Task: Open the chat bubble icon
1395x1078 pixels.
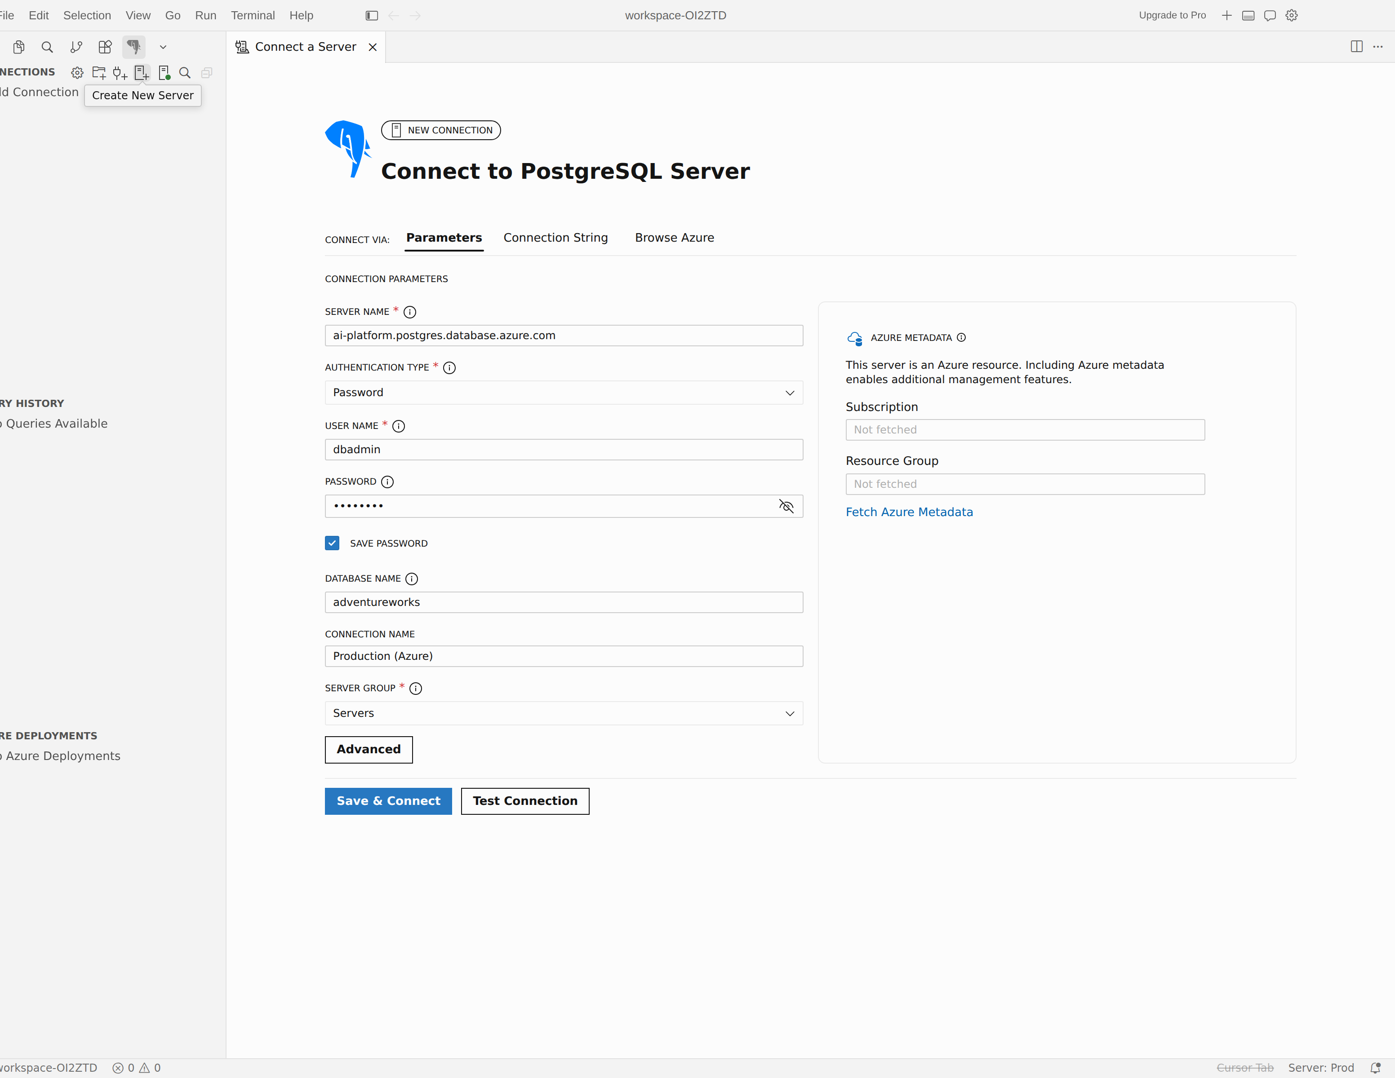Action: (1270, 15)
